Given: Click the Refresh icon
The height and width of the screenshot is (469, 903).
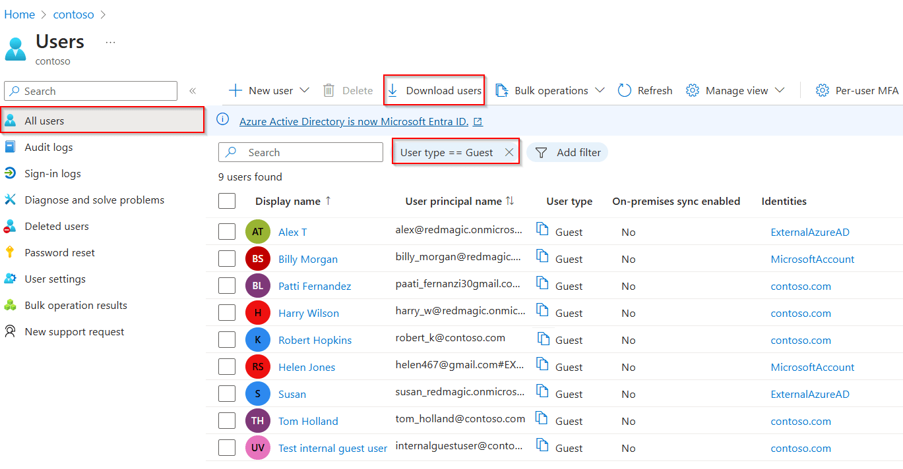Looking at the screenshot, I should [x=623, y=90].
